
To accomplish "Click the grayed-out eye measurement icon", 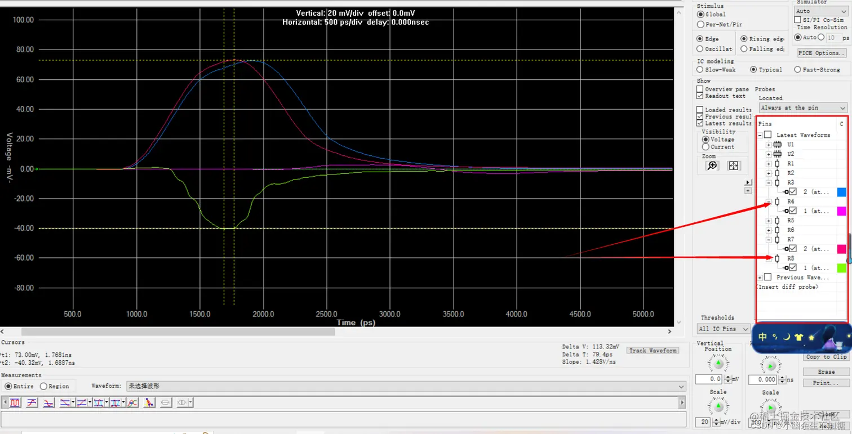I will click(166, 402).
